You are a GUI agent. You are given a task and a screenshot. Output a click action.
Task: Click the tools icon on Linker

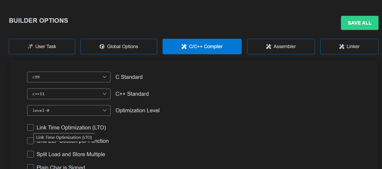[x=342, y=47]
